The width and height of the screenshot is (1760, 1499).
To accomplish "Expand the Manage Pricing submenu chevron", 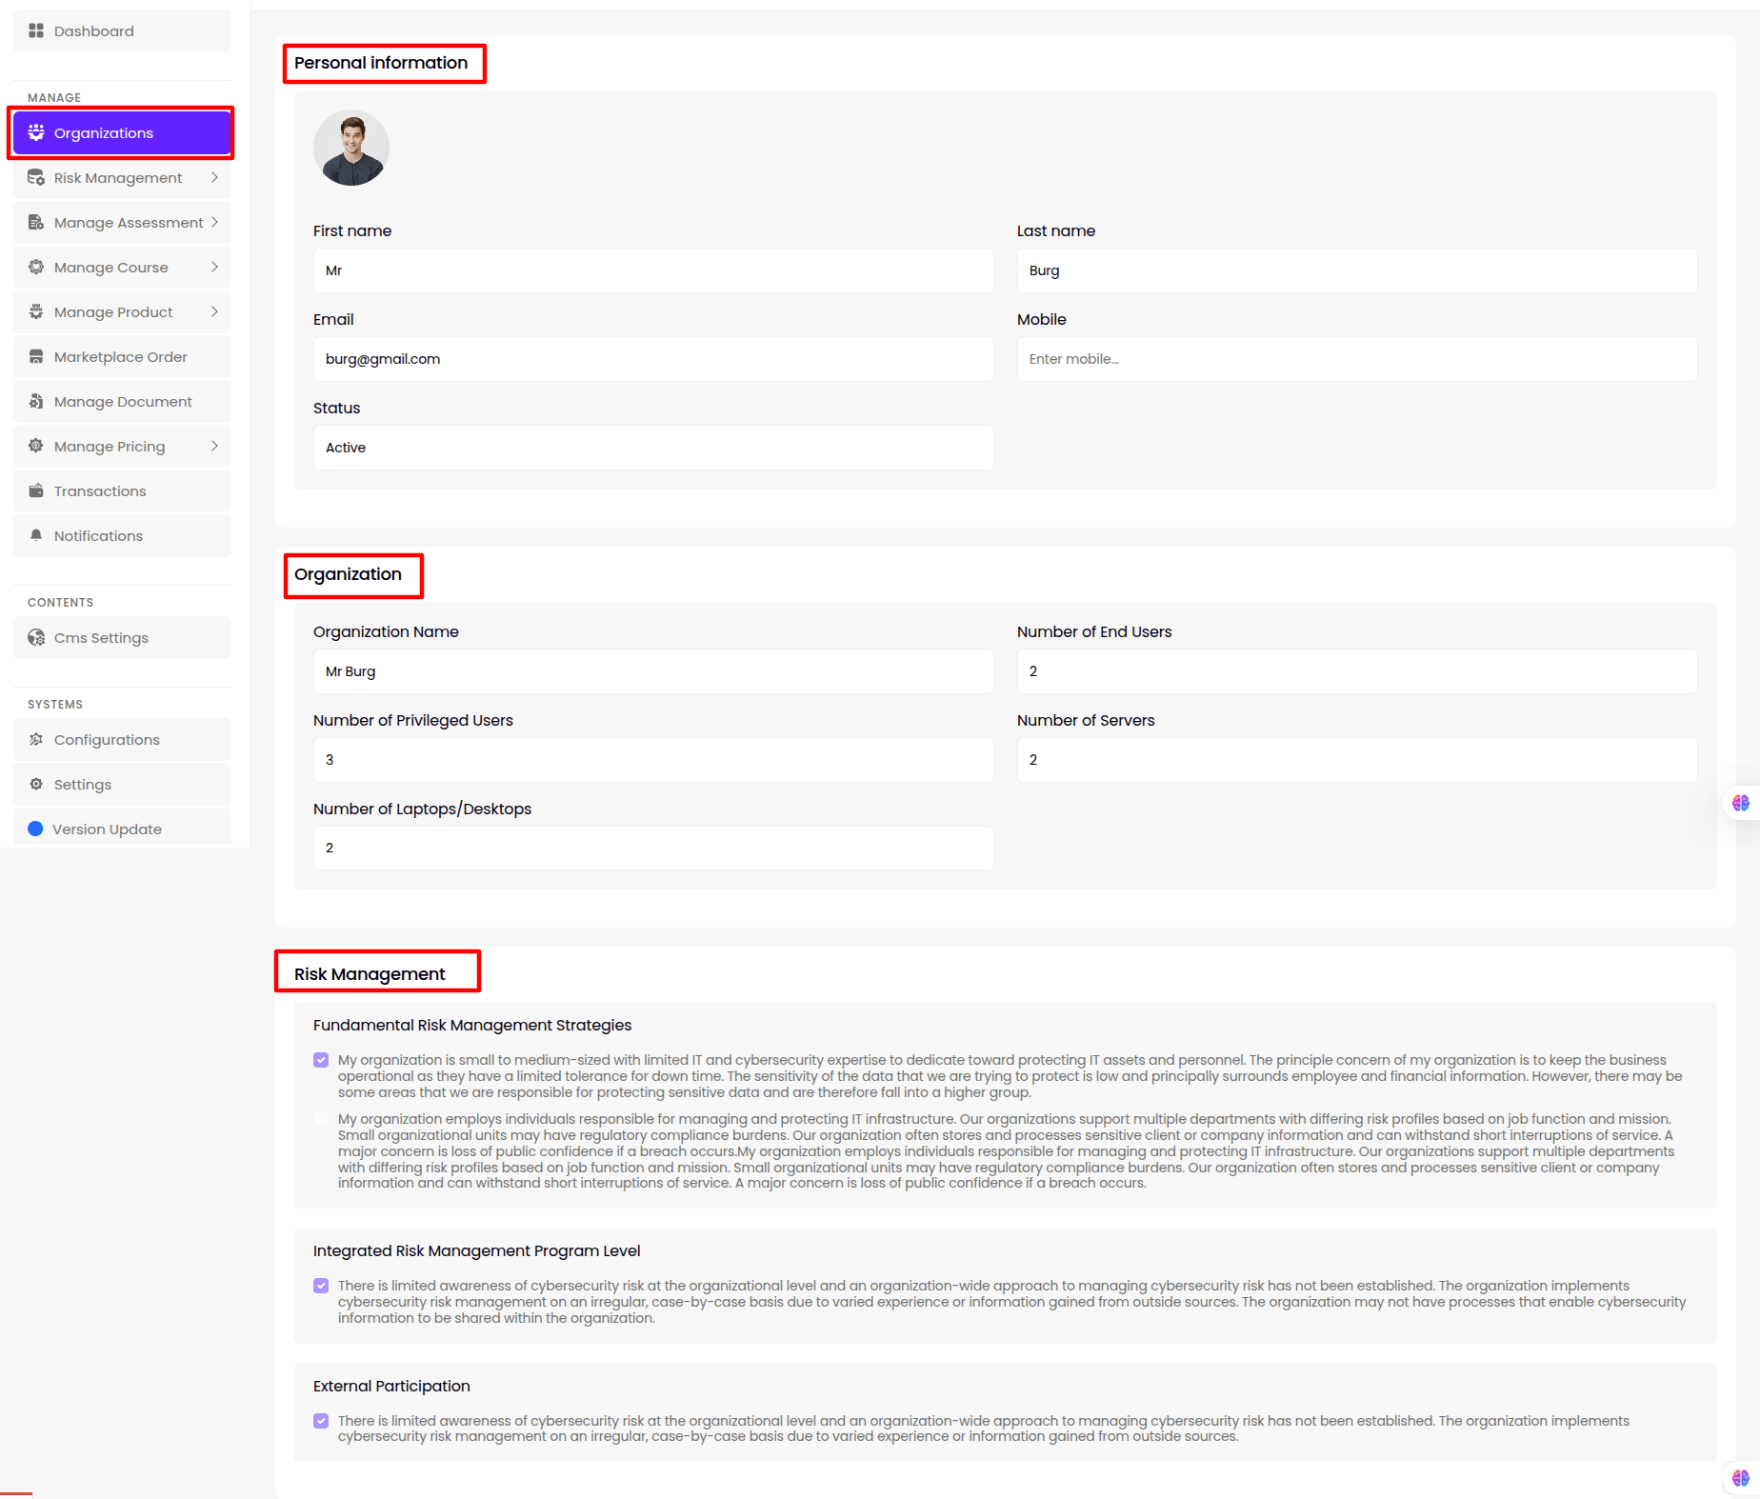I will coord(214,447).
